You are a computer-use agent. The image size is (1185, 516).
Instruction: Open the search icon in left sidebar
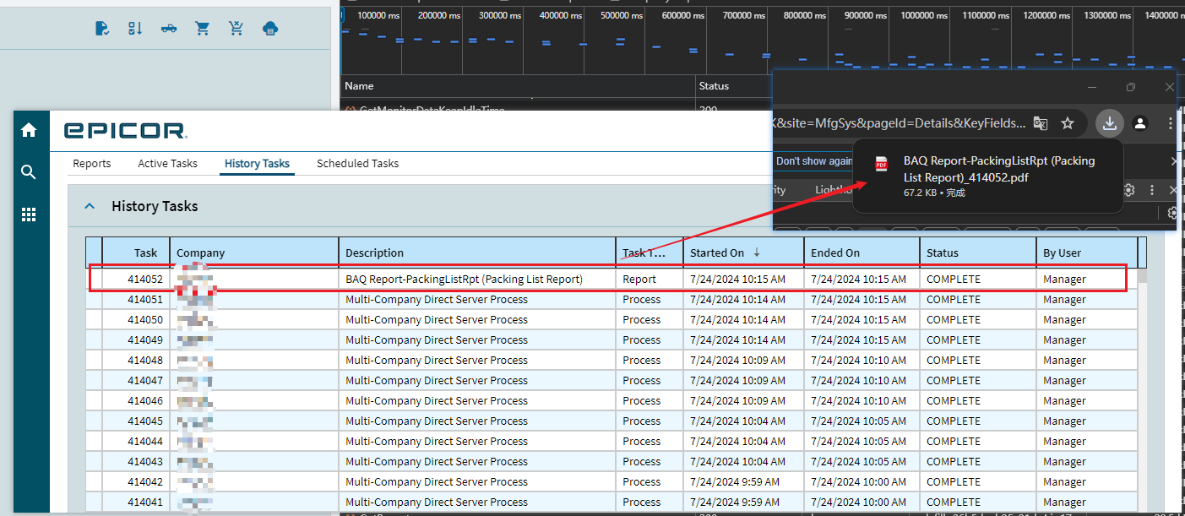pyautogui.click(x=29, y=172)
